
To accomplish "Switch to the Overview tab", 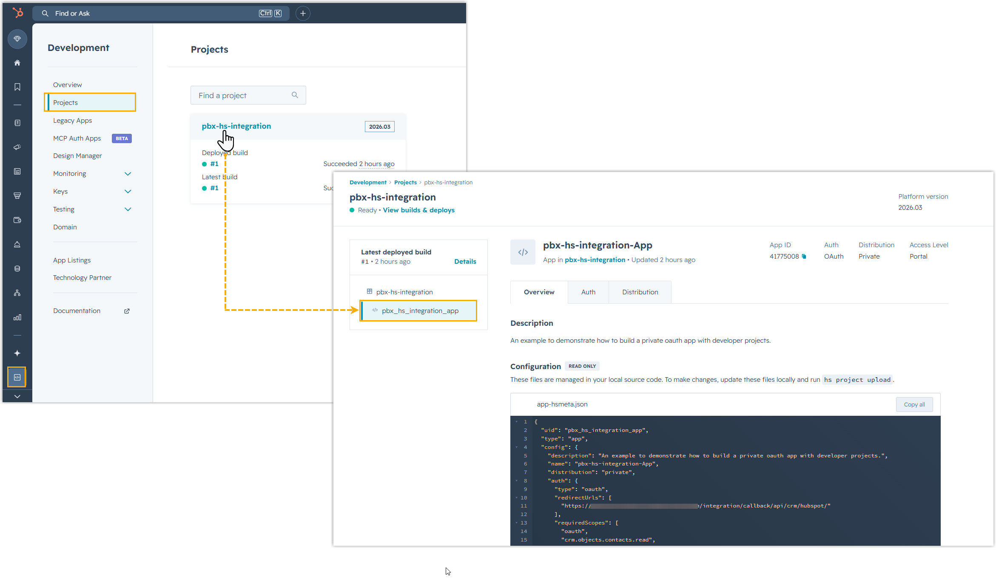I will pyautogui.click(x=539, y=292).
